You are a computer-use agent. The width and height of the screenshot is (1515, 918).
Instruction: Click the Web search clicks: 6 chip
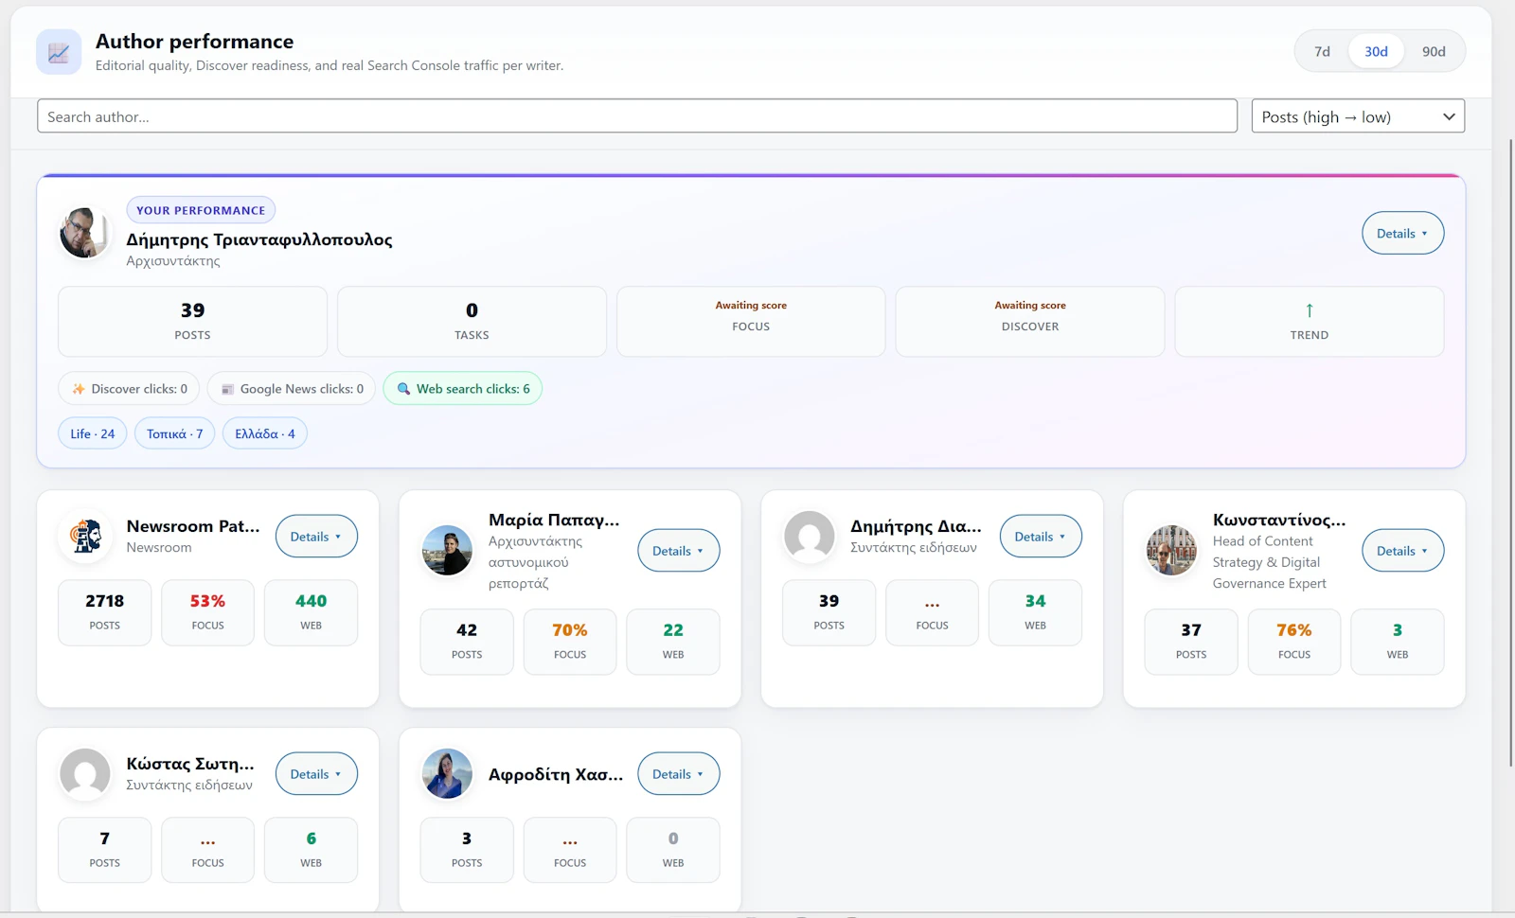click(462, 389)
